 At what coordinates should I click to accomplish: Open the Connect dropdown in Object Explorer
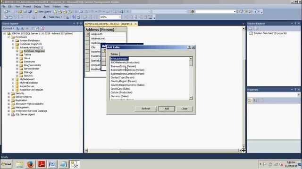pos(8,29)
